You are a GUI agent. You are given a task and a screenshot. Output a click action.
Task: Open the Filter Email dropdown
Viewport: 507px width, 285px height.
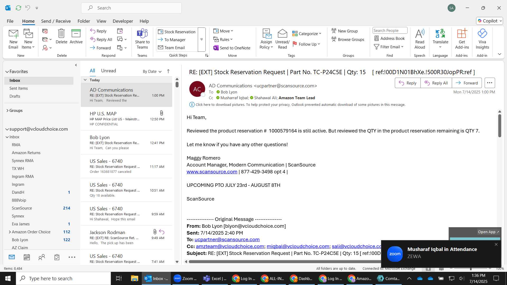click(389, 47)
